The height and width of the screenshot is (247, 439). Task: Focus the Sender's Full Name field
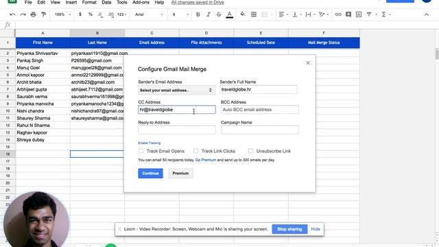pyautogui.click(x=259, y=90)
